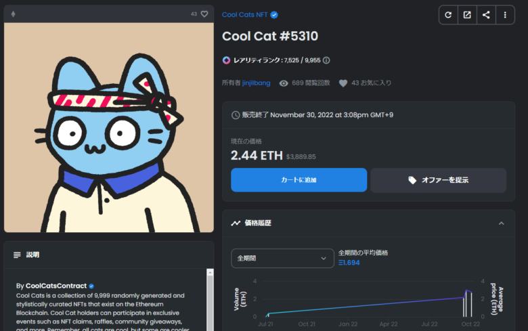Click the オファーを提示 button
Image resolution: width=528 pixels, height=331 pixels.
pos(439,180)
